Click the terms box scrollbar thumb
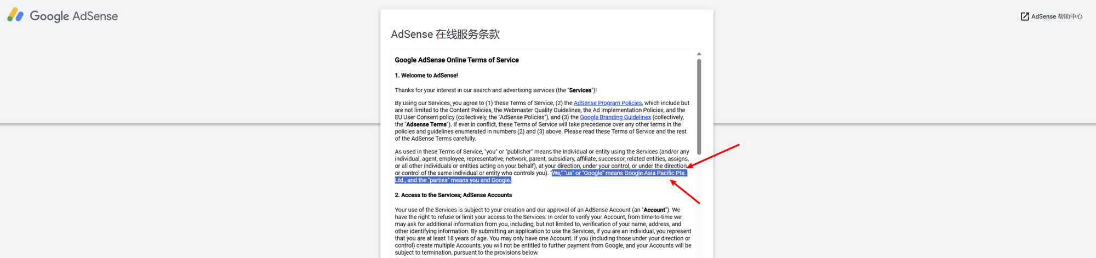Viewport: 1096px width, 258px height. [x=699, y=107]
